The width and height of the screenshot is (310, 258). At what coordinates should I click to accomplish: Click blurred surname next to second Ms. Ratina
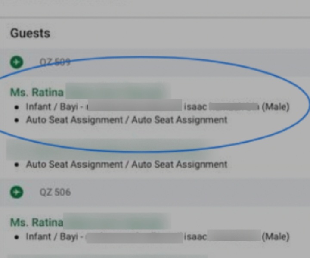pos(117,223)
